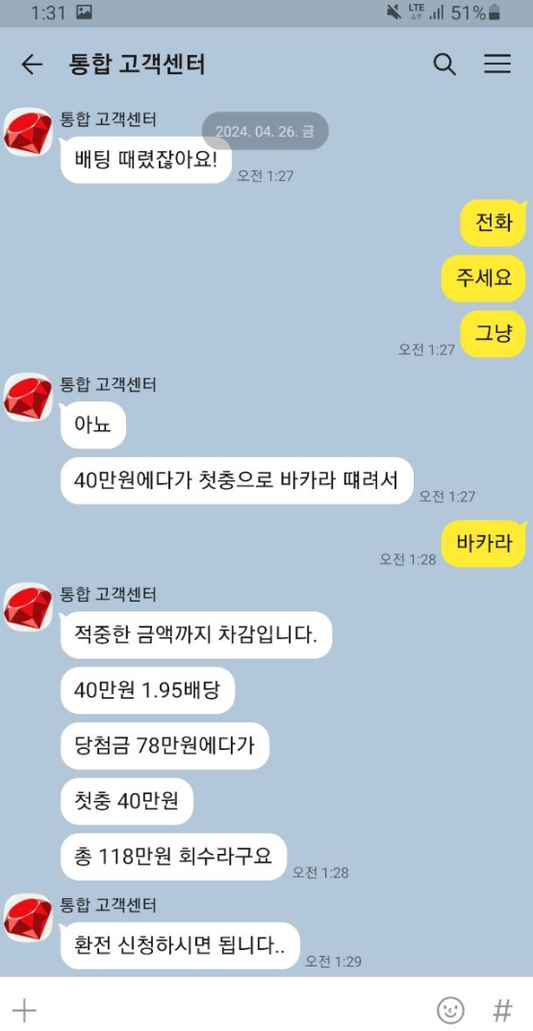
Task: Tap the gallery notification icon in status bar
Action: pyautogui.click(x=84, y=12)
